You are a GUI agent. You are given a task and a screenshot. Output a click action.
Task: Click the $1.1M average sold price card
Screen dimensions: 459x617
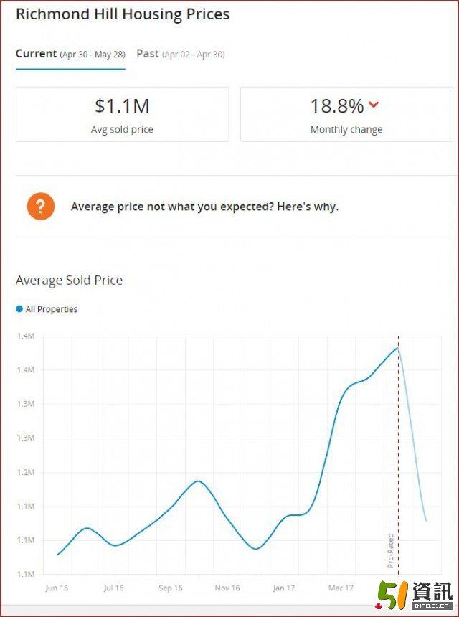pos(122,115)
